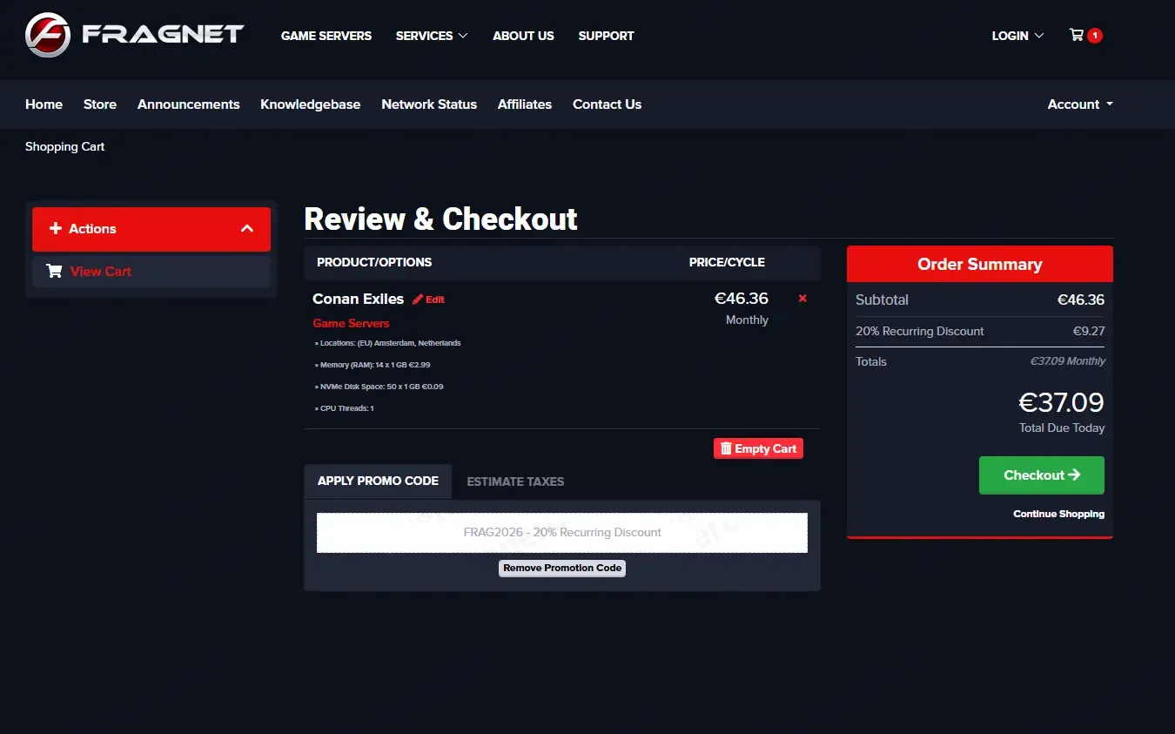Viewport: 1175px width, 734px height.
Task: Click the Subtotal label
Action: tap(882, 300)
